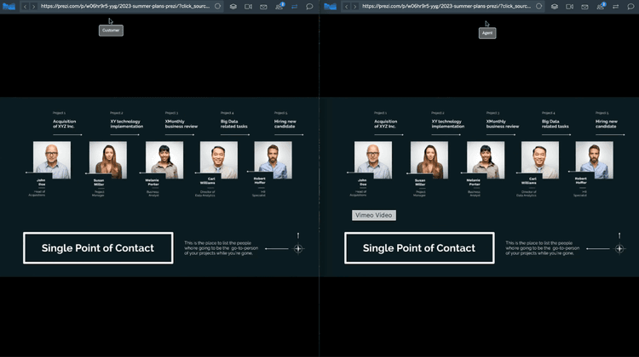Screen dimensions: 639x357
Task: Click Susan Miller's photo in the Agent pane
Action: point(429,159)
